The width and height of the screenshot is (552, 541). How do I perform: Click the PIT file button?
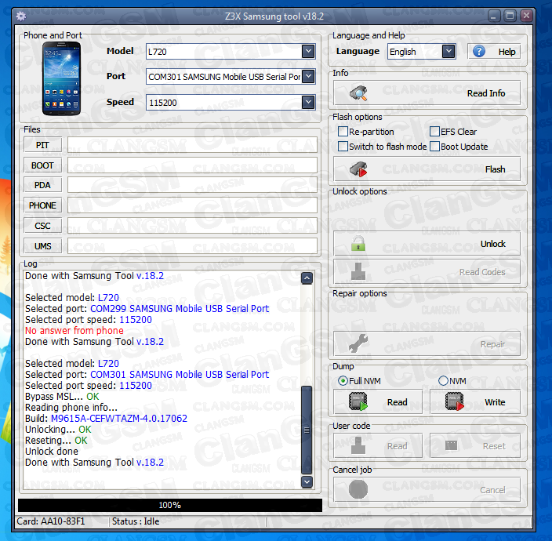click(42, 145)
